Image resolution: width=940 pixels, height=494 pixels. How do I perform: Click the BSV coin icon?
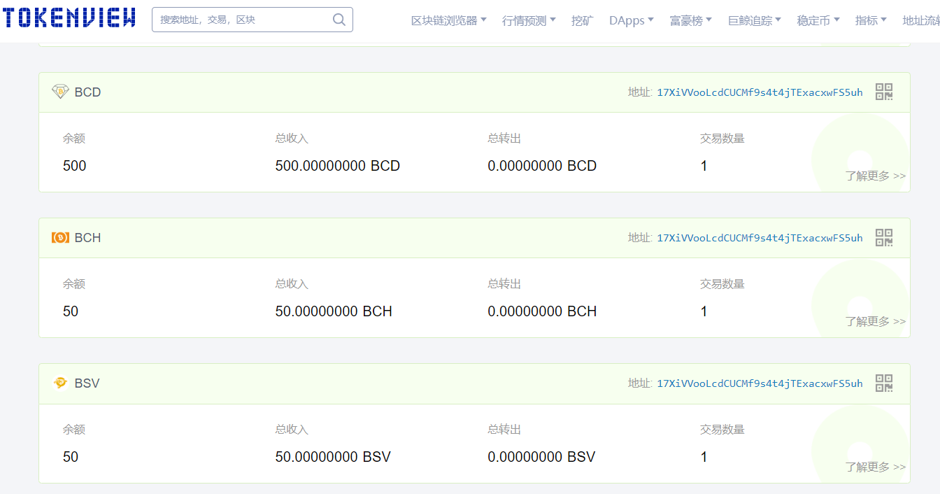point(60,383)
